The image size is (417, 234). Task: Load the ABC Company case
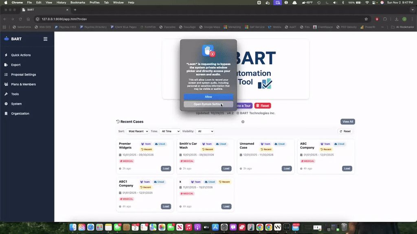point(347,169)
